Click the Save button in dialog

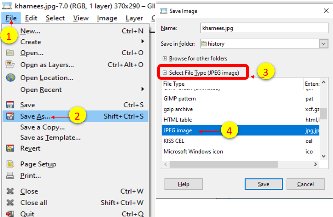[x=264, y=184]
